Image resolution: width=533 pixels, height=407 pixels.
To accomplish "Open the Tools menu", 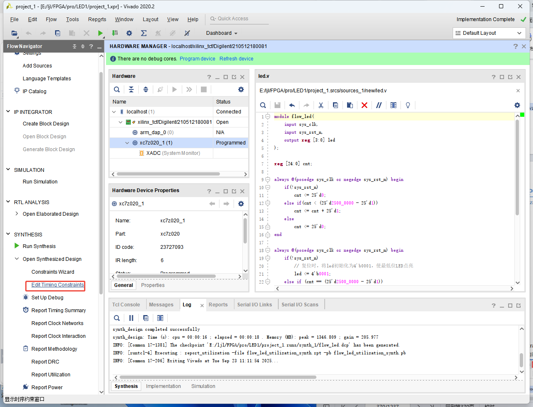I will click(x=72, y=19).
